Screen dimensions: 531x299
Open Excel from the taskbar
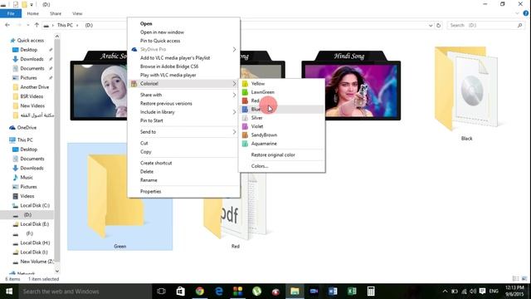pos(352,292)
